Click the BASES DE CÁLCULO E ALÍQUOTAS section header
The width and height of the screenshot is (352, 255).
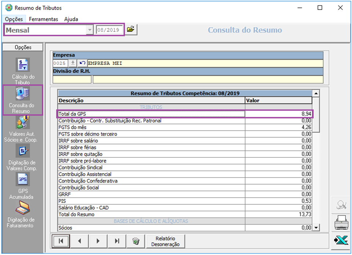pos(151,221)
